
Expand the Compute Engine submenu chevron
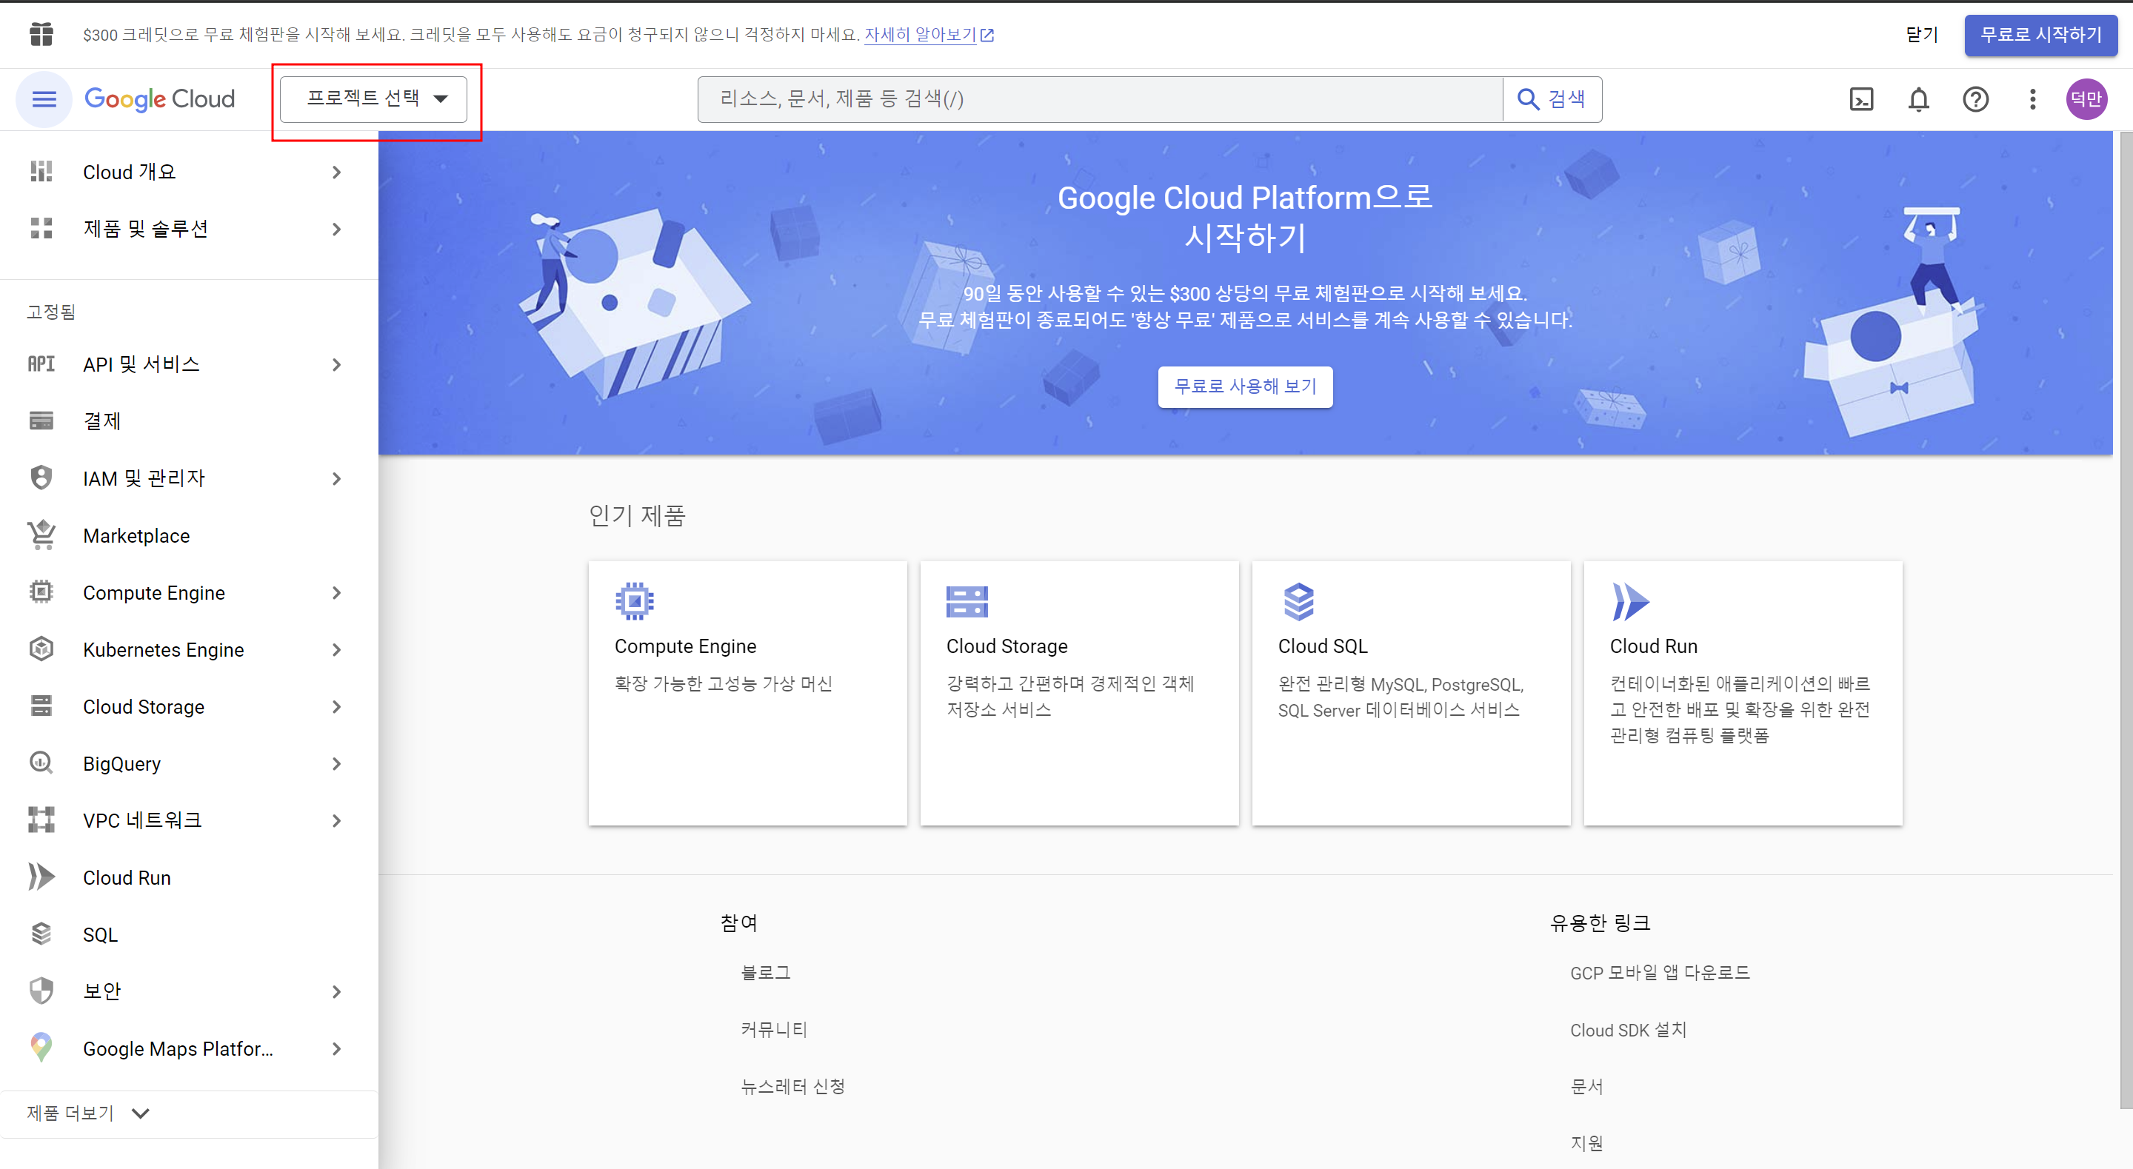click(x=336, y=593)
